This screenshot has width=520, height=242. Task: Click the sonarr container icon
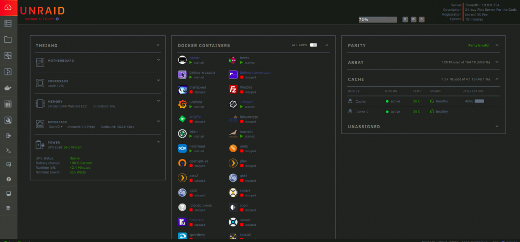tap(233, 222)
